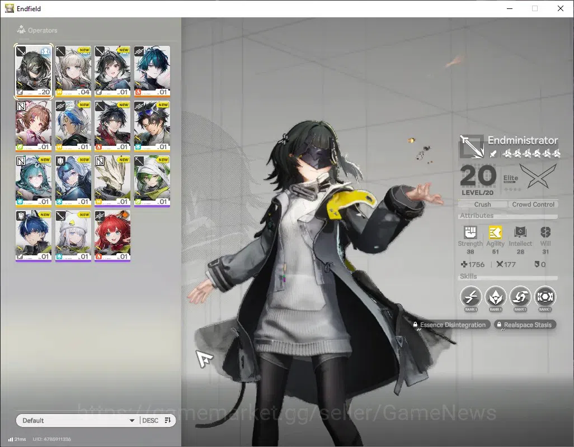Click the lock icon on Essence Disintegration
574x447 pixels.
[416, 325]
